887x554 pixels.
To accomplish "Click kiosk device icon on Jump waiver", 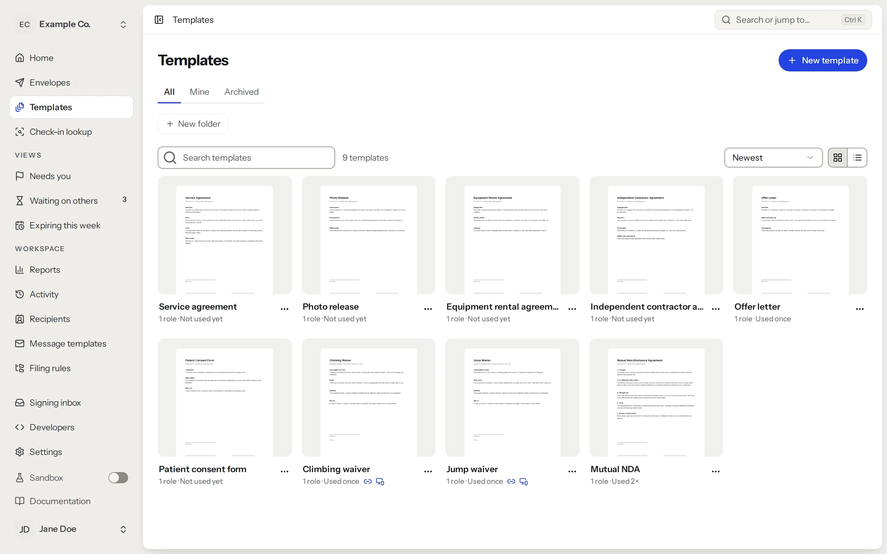I will point(524,481).
